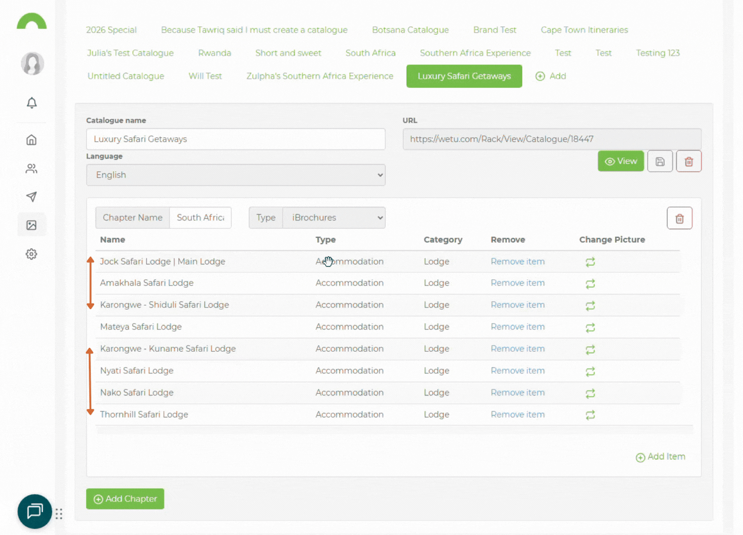Change picture for Jock Safari Lodge

(x=590, y=262)
